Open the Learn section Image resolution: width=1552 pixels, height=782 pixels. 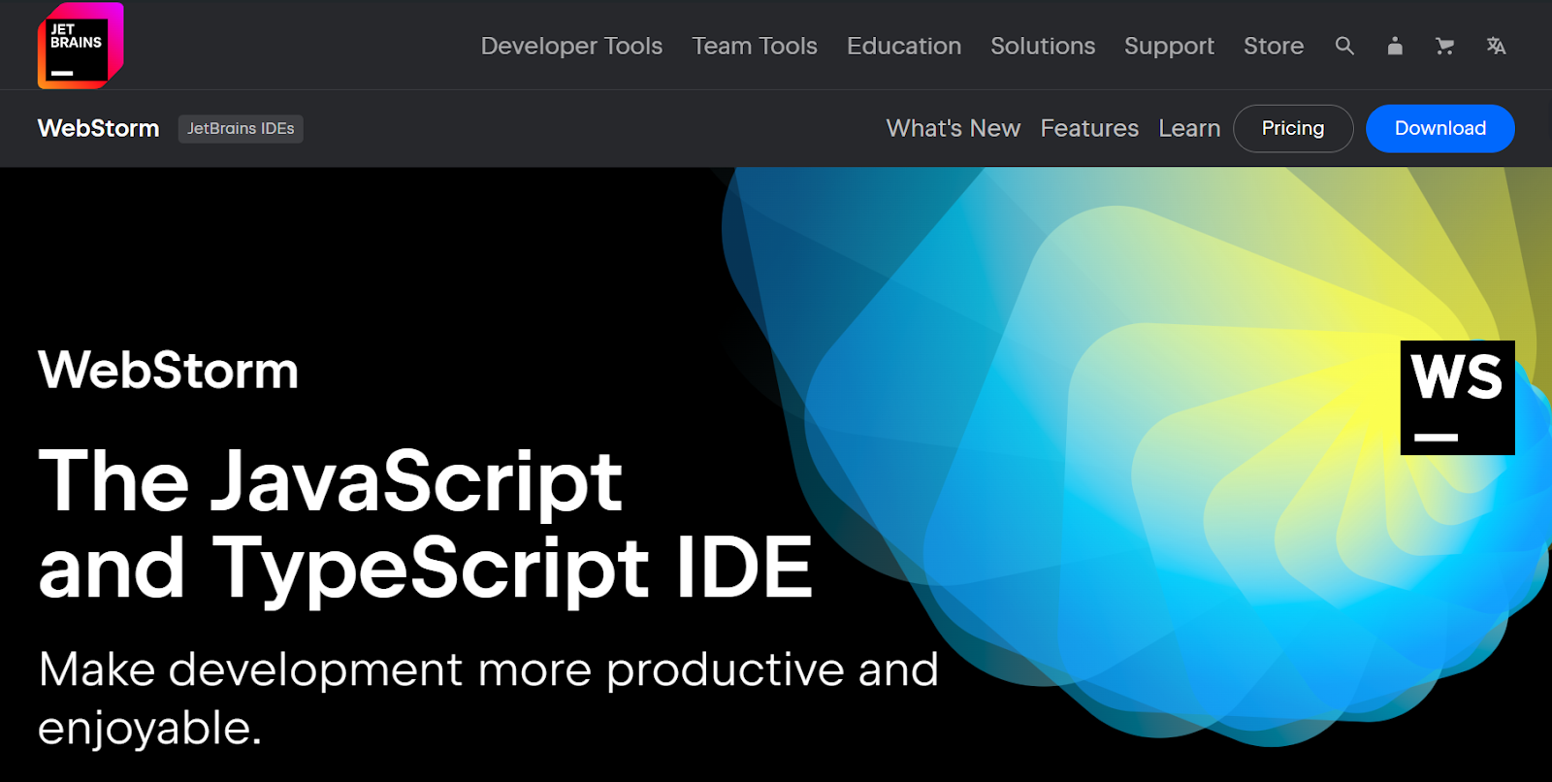[1189, 128]
